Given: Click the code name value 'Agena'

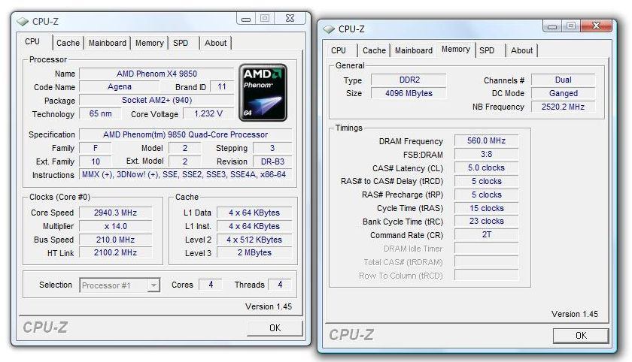Looking at the screenshot, I should [x=120, y=87].
